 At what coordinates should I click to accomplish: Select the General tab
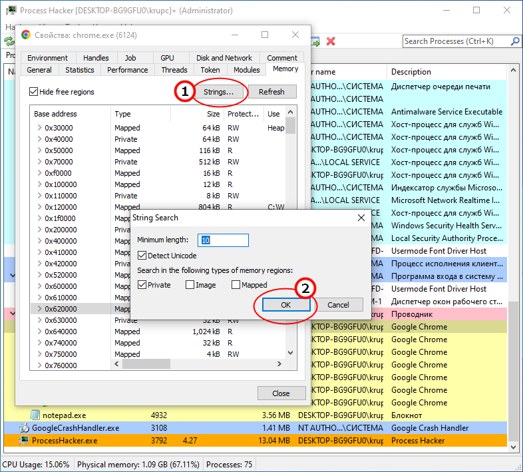39,70
